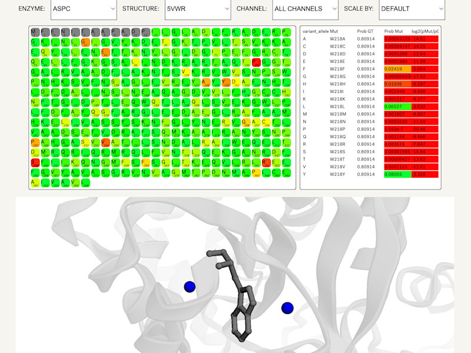Select the W218Y mutation row
This screenshot has height=353, width=471.
[x=370, y=174]
